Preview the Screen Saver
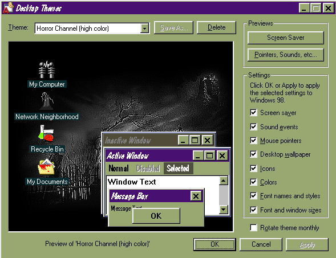Viewport: 336px width, 258px height. click(285, 38)
